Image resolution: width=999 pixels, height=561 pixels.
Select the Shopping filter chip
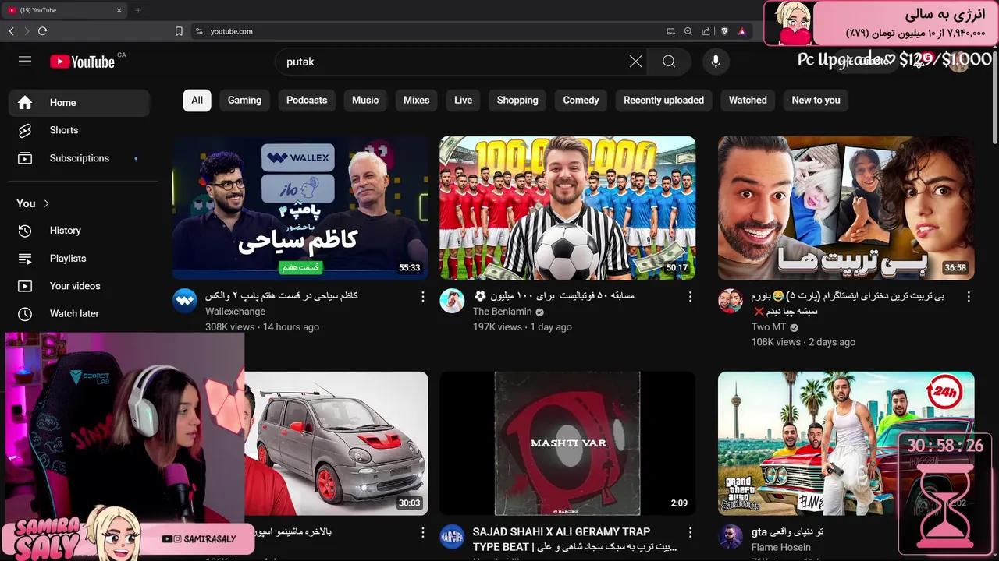point(517,100)
